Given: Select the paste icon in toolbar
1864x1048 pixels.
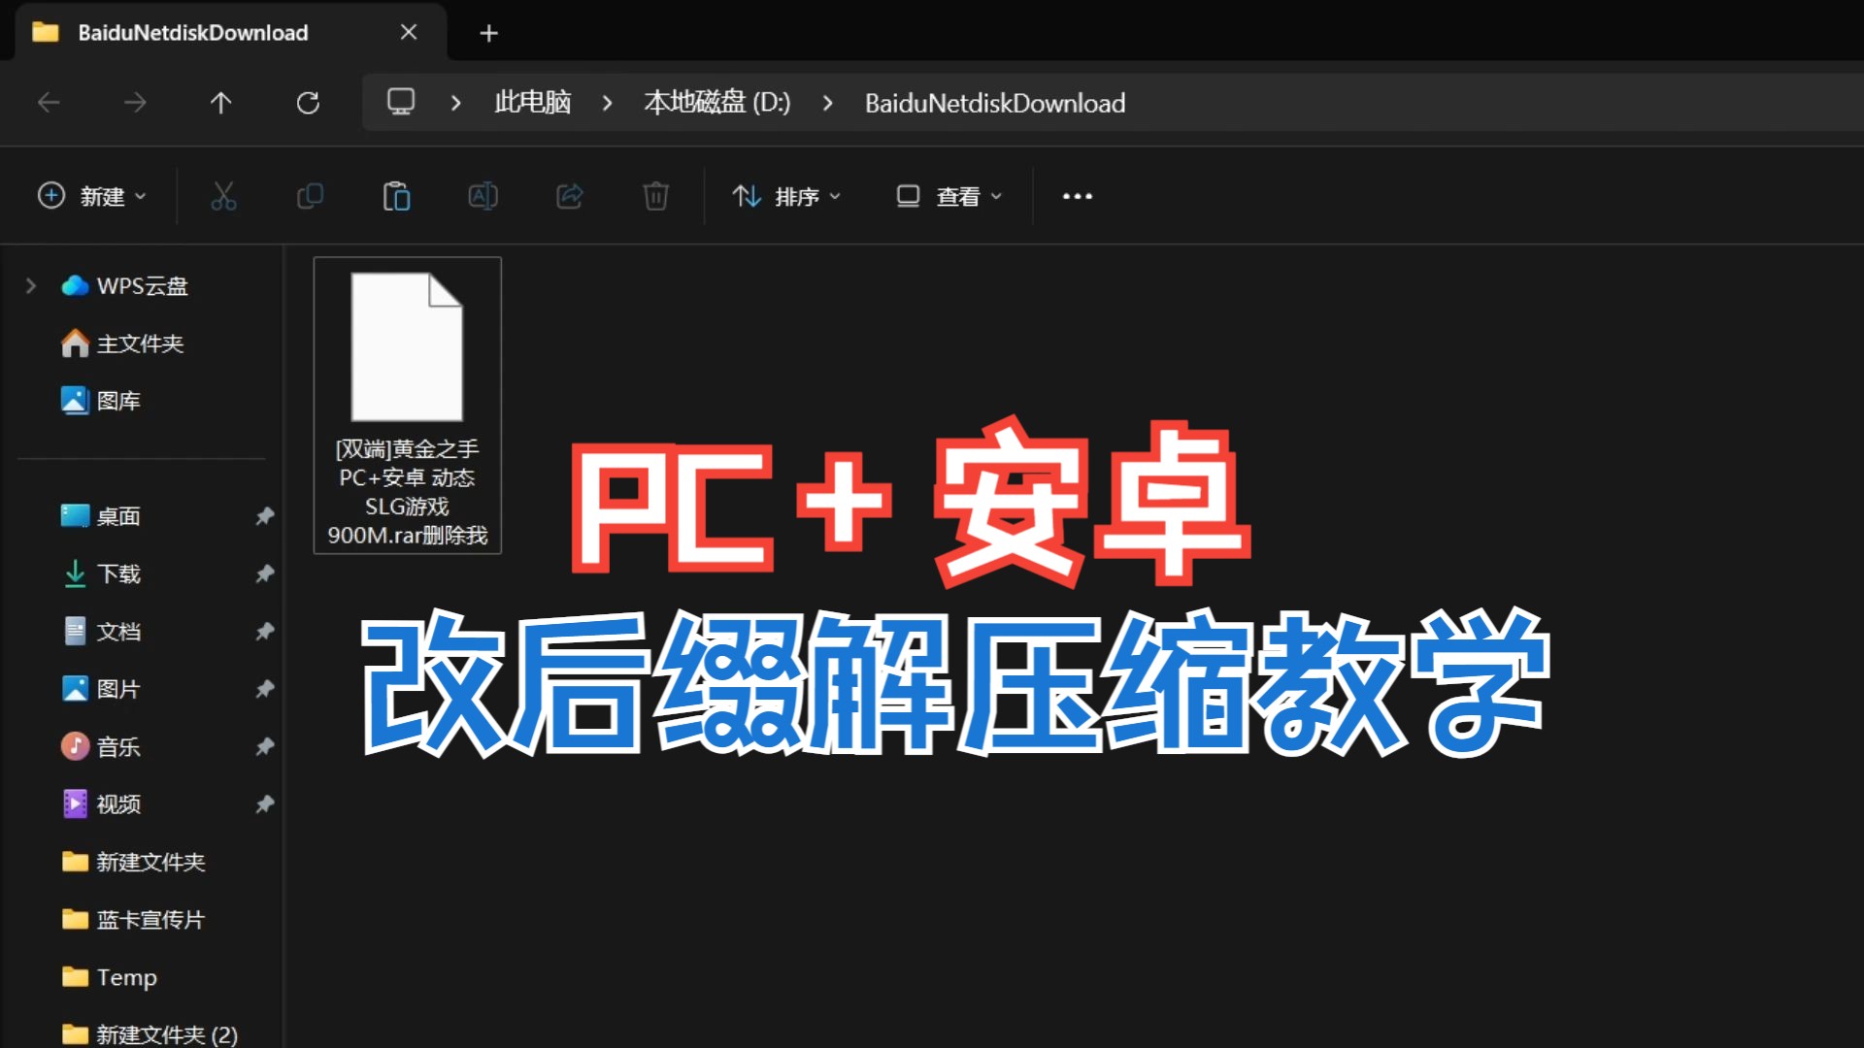Looking at the screenshot, I should pos(395,196).
